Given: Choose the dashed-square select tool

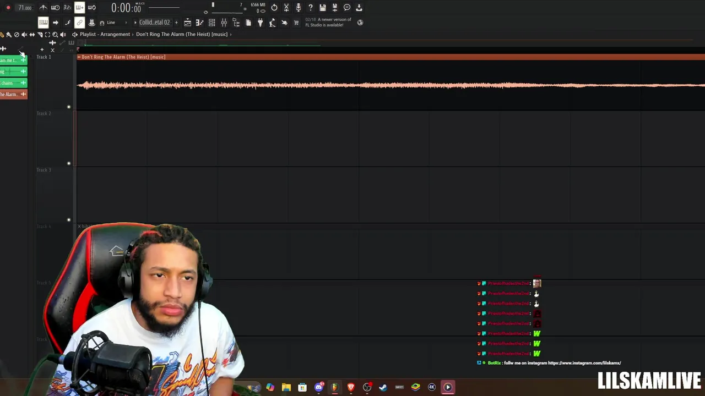Looking at the screenshot, I should [x=47, y=35].
